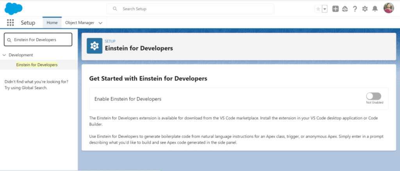Image resolution: width=400 pixels, height=171 pixels.
Task: Open Einstein for Developers in sidebar
Action: pos(37,65)
